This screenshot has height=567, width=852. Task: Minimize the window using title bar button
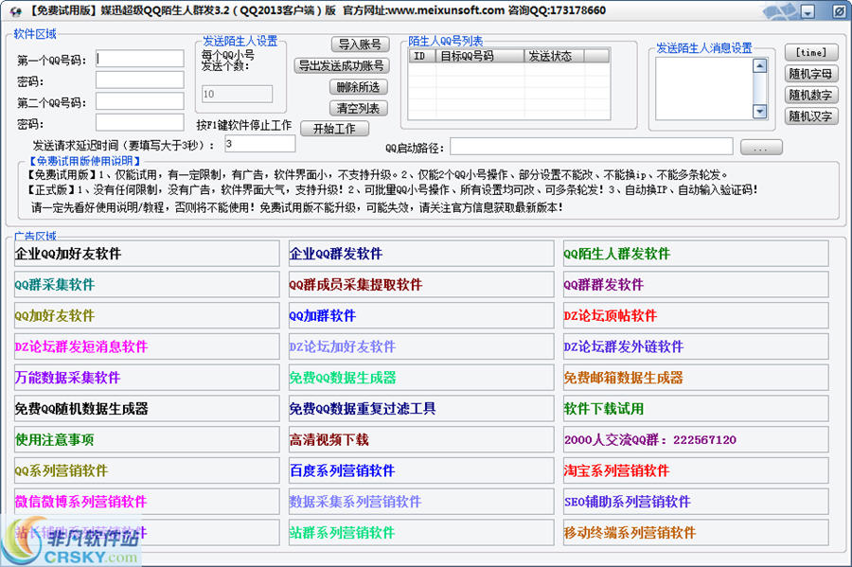point(808,11)
